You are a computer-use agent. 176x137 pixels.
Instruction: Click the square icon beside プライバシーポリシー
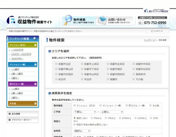click(10, 120)
